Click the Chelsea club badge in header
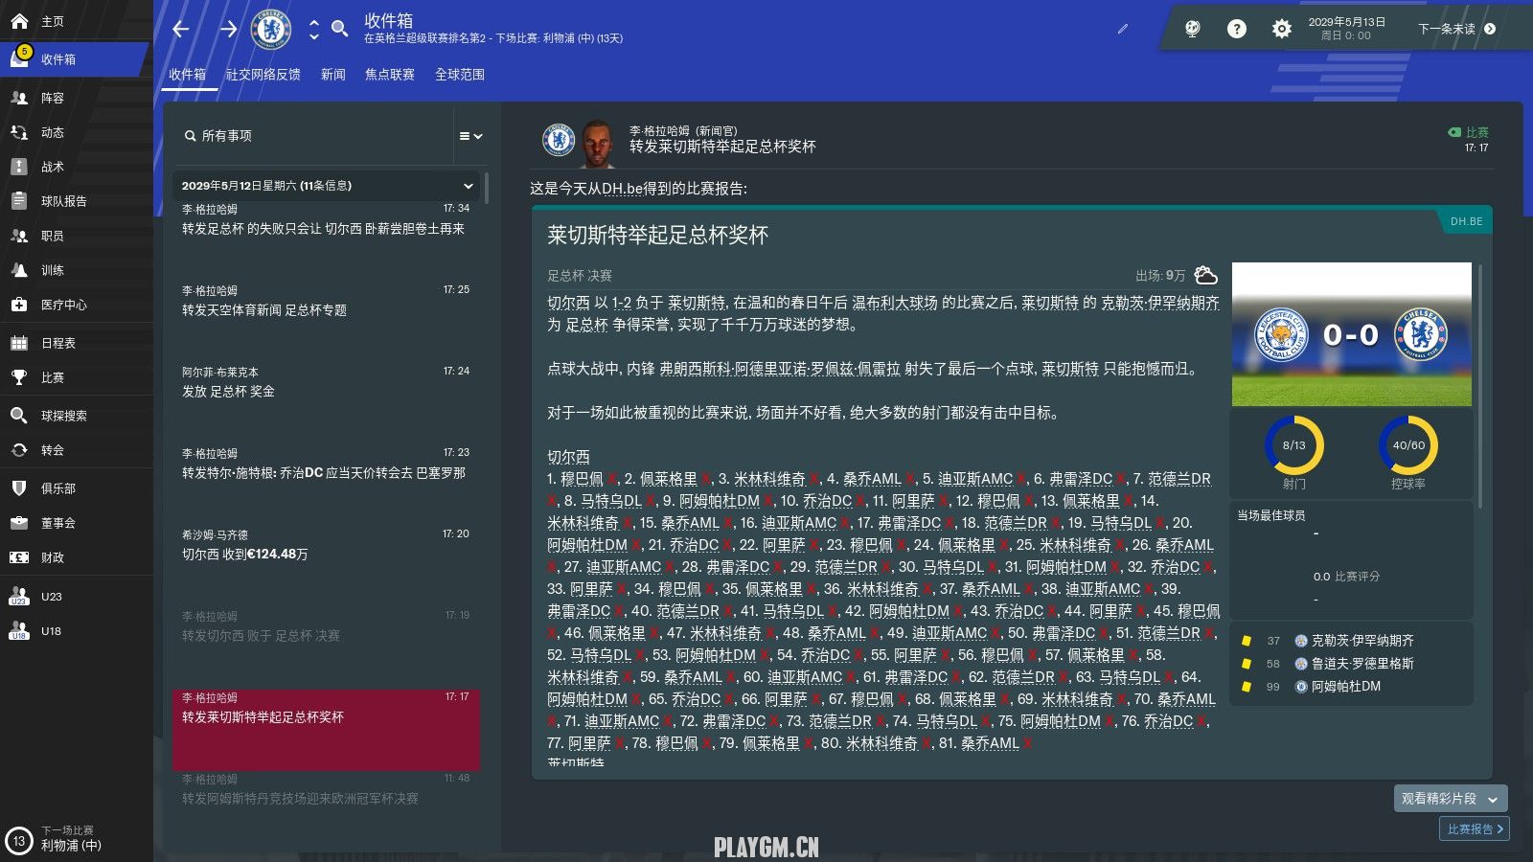 click(x=271, y=29)
